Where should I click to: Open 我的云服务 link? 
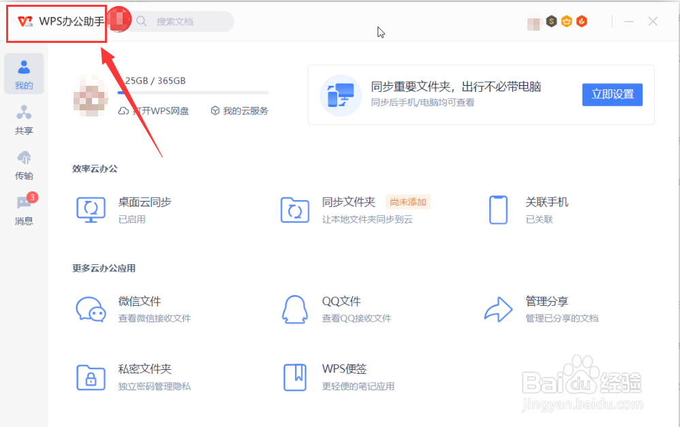tap(239, 111)
